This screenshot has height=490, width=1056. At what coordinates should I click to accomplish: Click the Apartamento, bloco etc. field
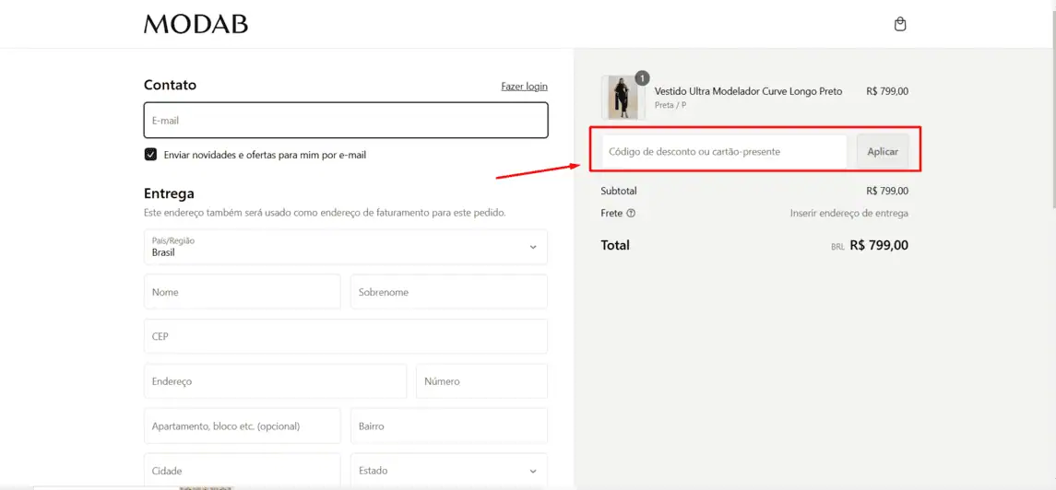(243, 426)
